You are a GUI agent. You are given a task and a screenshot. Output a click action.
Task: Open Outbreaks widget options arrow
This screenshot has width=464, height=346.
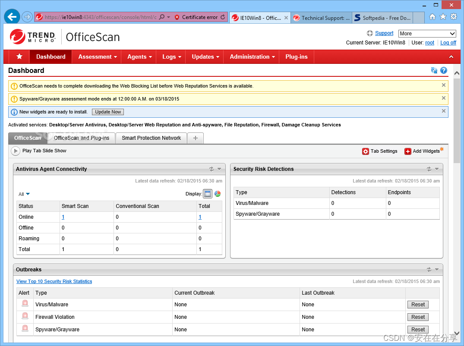pyautogui.click(x=437, y=270)
